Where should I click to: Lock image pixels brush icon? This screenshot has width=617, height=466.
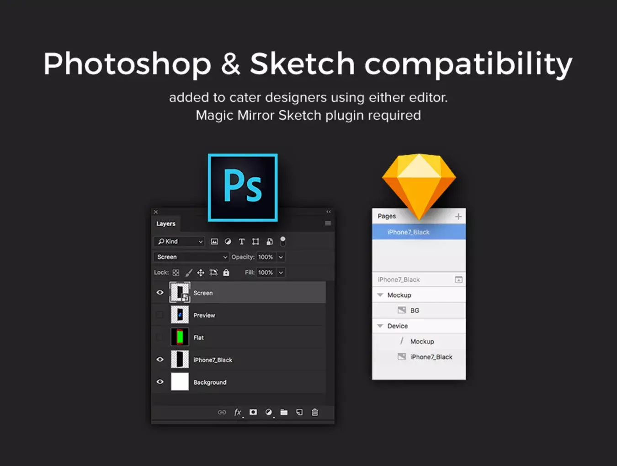pyautogui.click(x=188, y=273)
